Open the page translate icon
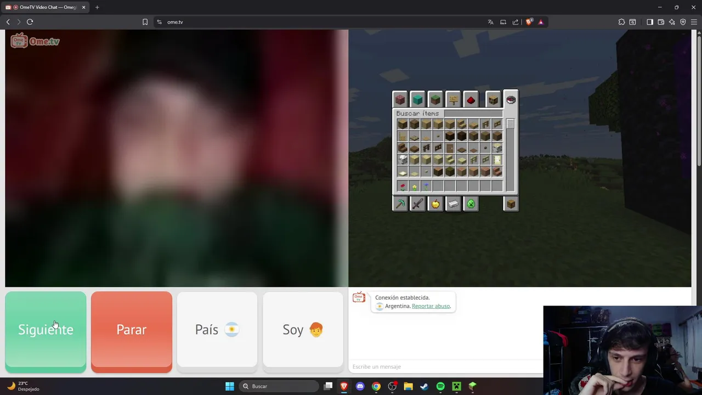702x395 pixels. pyautogui.click(x=490, y=22)
